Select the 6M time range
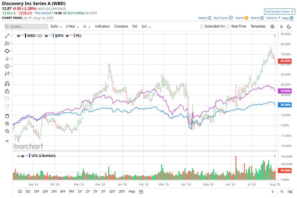This screenshot has width=297, height=198. pos(63,191)
